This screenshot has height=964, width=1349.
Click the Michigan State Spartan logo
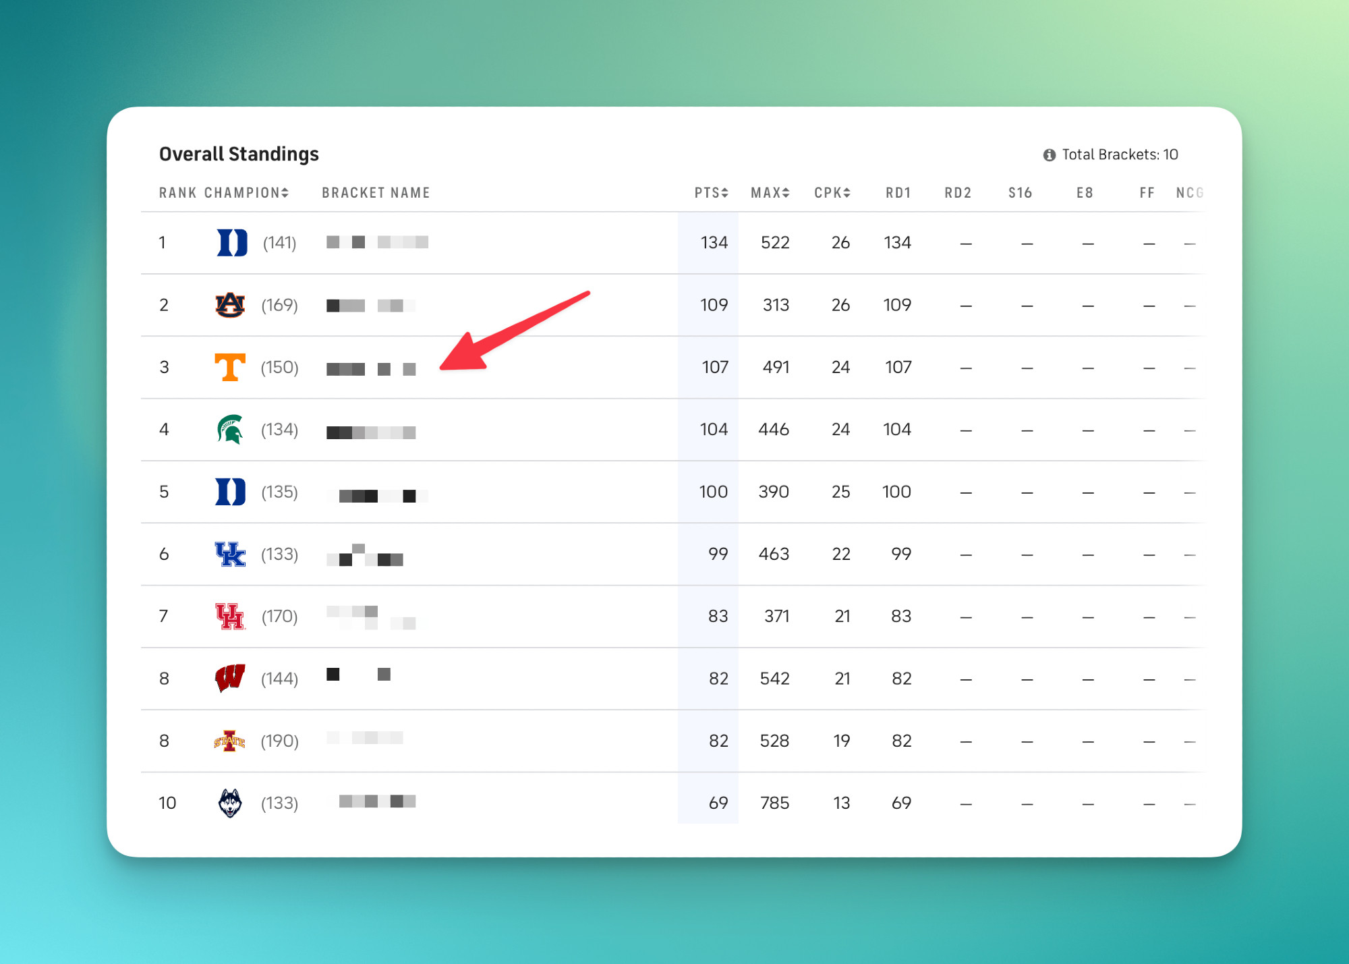pyautogui.click(x=230, y=430)
